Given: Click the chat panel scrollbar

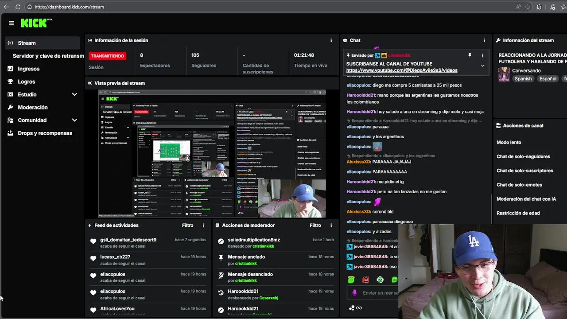Looking at the screenshot, I should click(x=491, y=209).
